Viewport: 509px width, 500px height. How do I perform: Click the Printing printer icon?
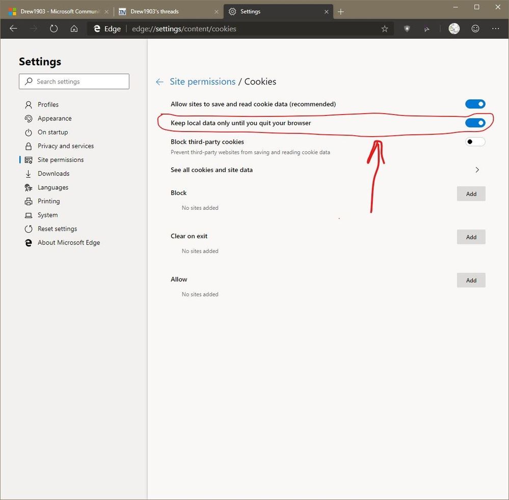(x=29, y=201)
